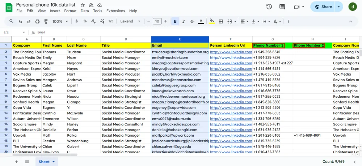362x166 pixels.
Task: Open the Insert menu
Action: click(x=55, y=11)
